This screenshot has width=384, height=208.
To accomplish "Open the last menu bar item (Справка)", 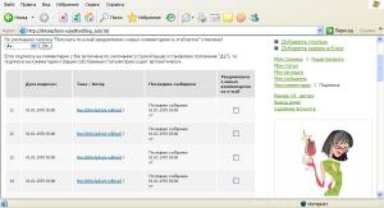I will (x=115, y=4).
